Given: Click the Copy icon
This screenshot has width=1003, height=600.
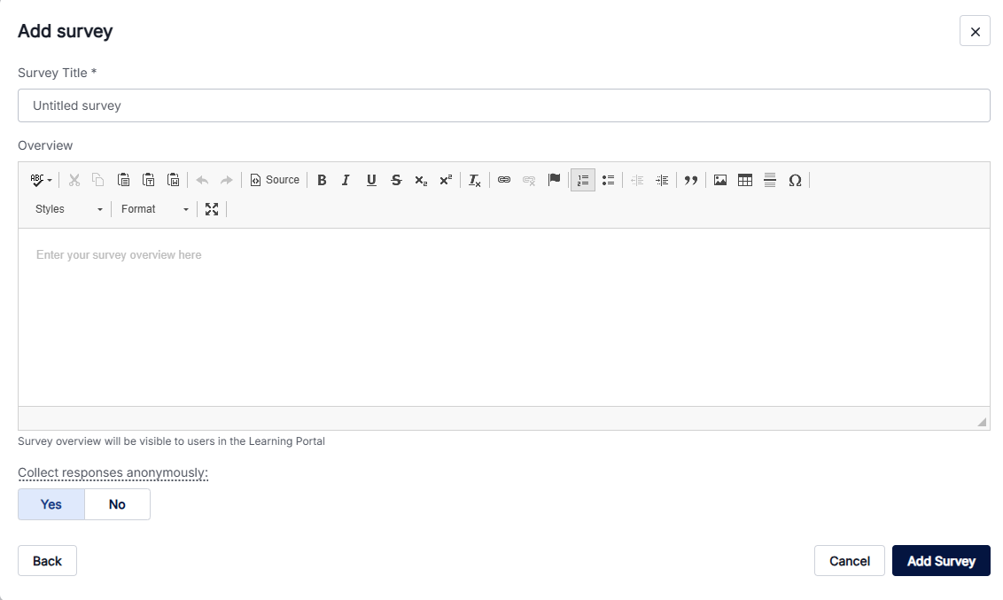Looking at the screenshot, I should point(97,181).
